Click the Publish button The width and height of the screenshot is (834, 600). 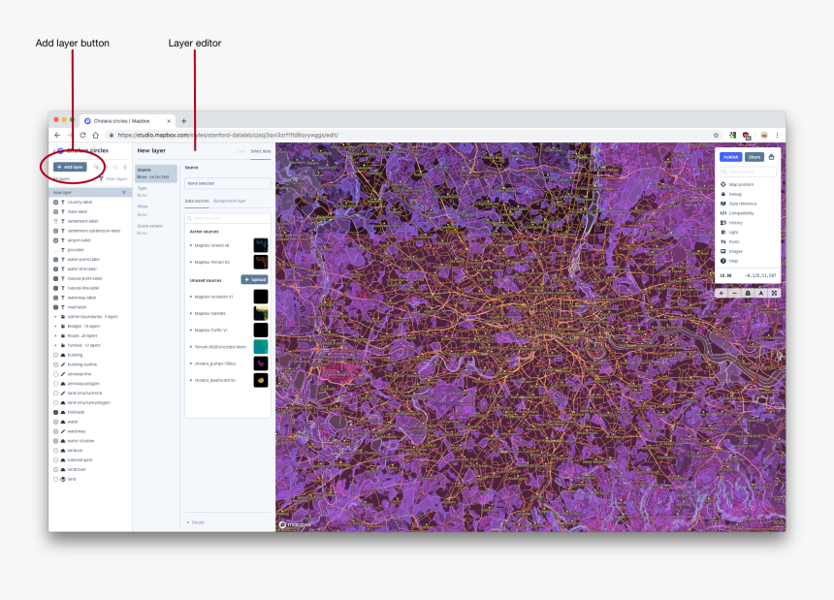(x=730, y=156)
